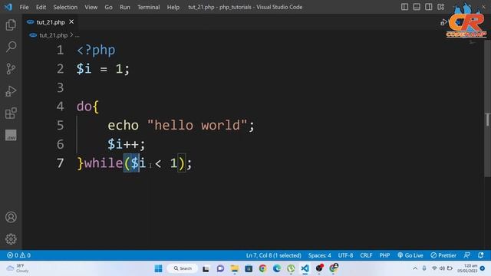Screen dimensions: 491x276
Task: Change indentation via Spaces: 4
Action: (x=319, y=255)
